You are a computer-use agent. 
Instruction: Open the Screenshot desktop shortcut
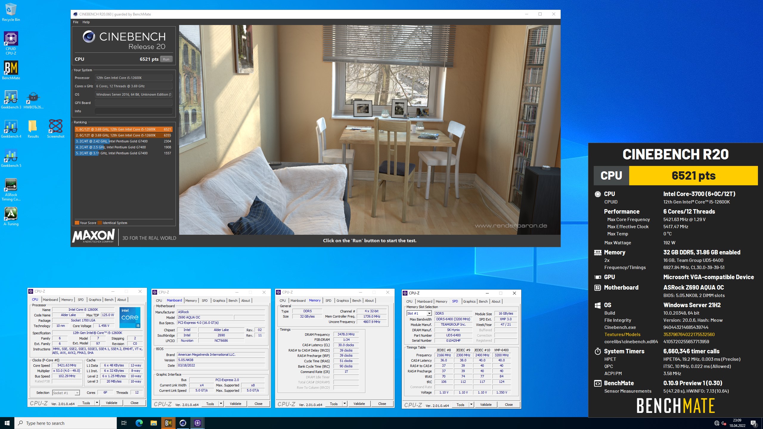(55, 129)
